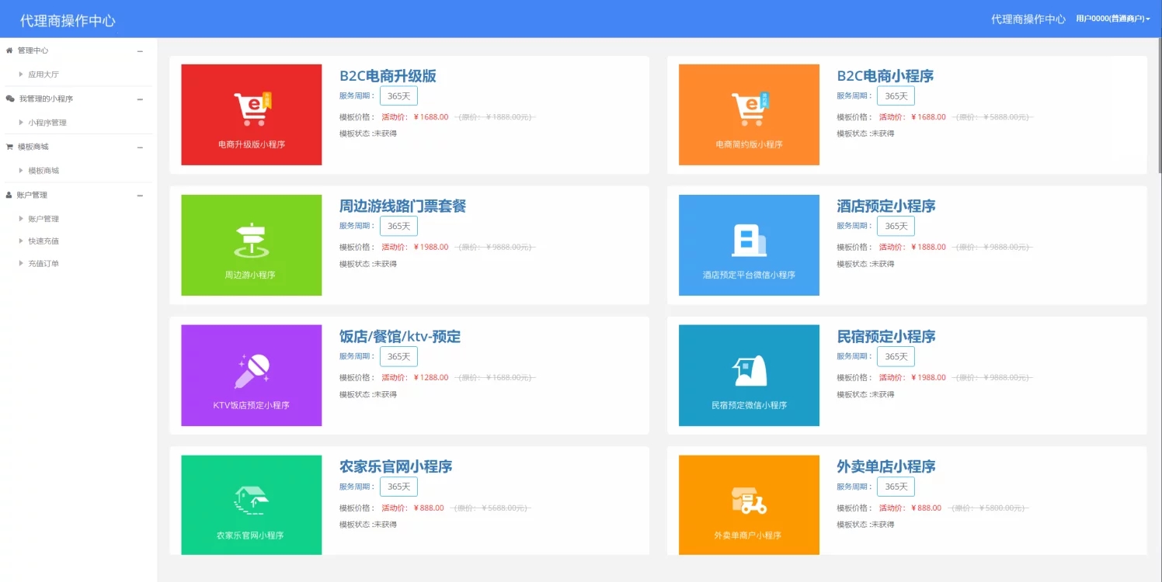1162x582 pixels.
Task: Click the red B2C电商升级版 shopping cart icon
Action: pyautogui.click(x=252, y=109)
